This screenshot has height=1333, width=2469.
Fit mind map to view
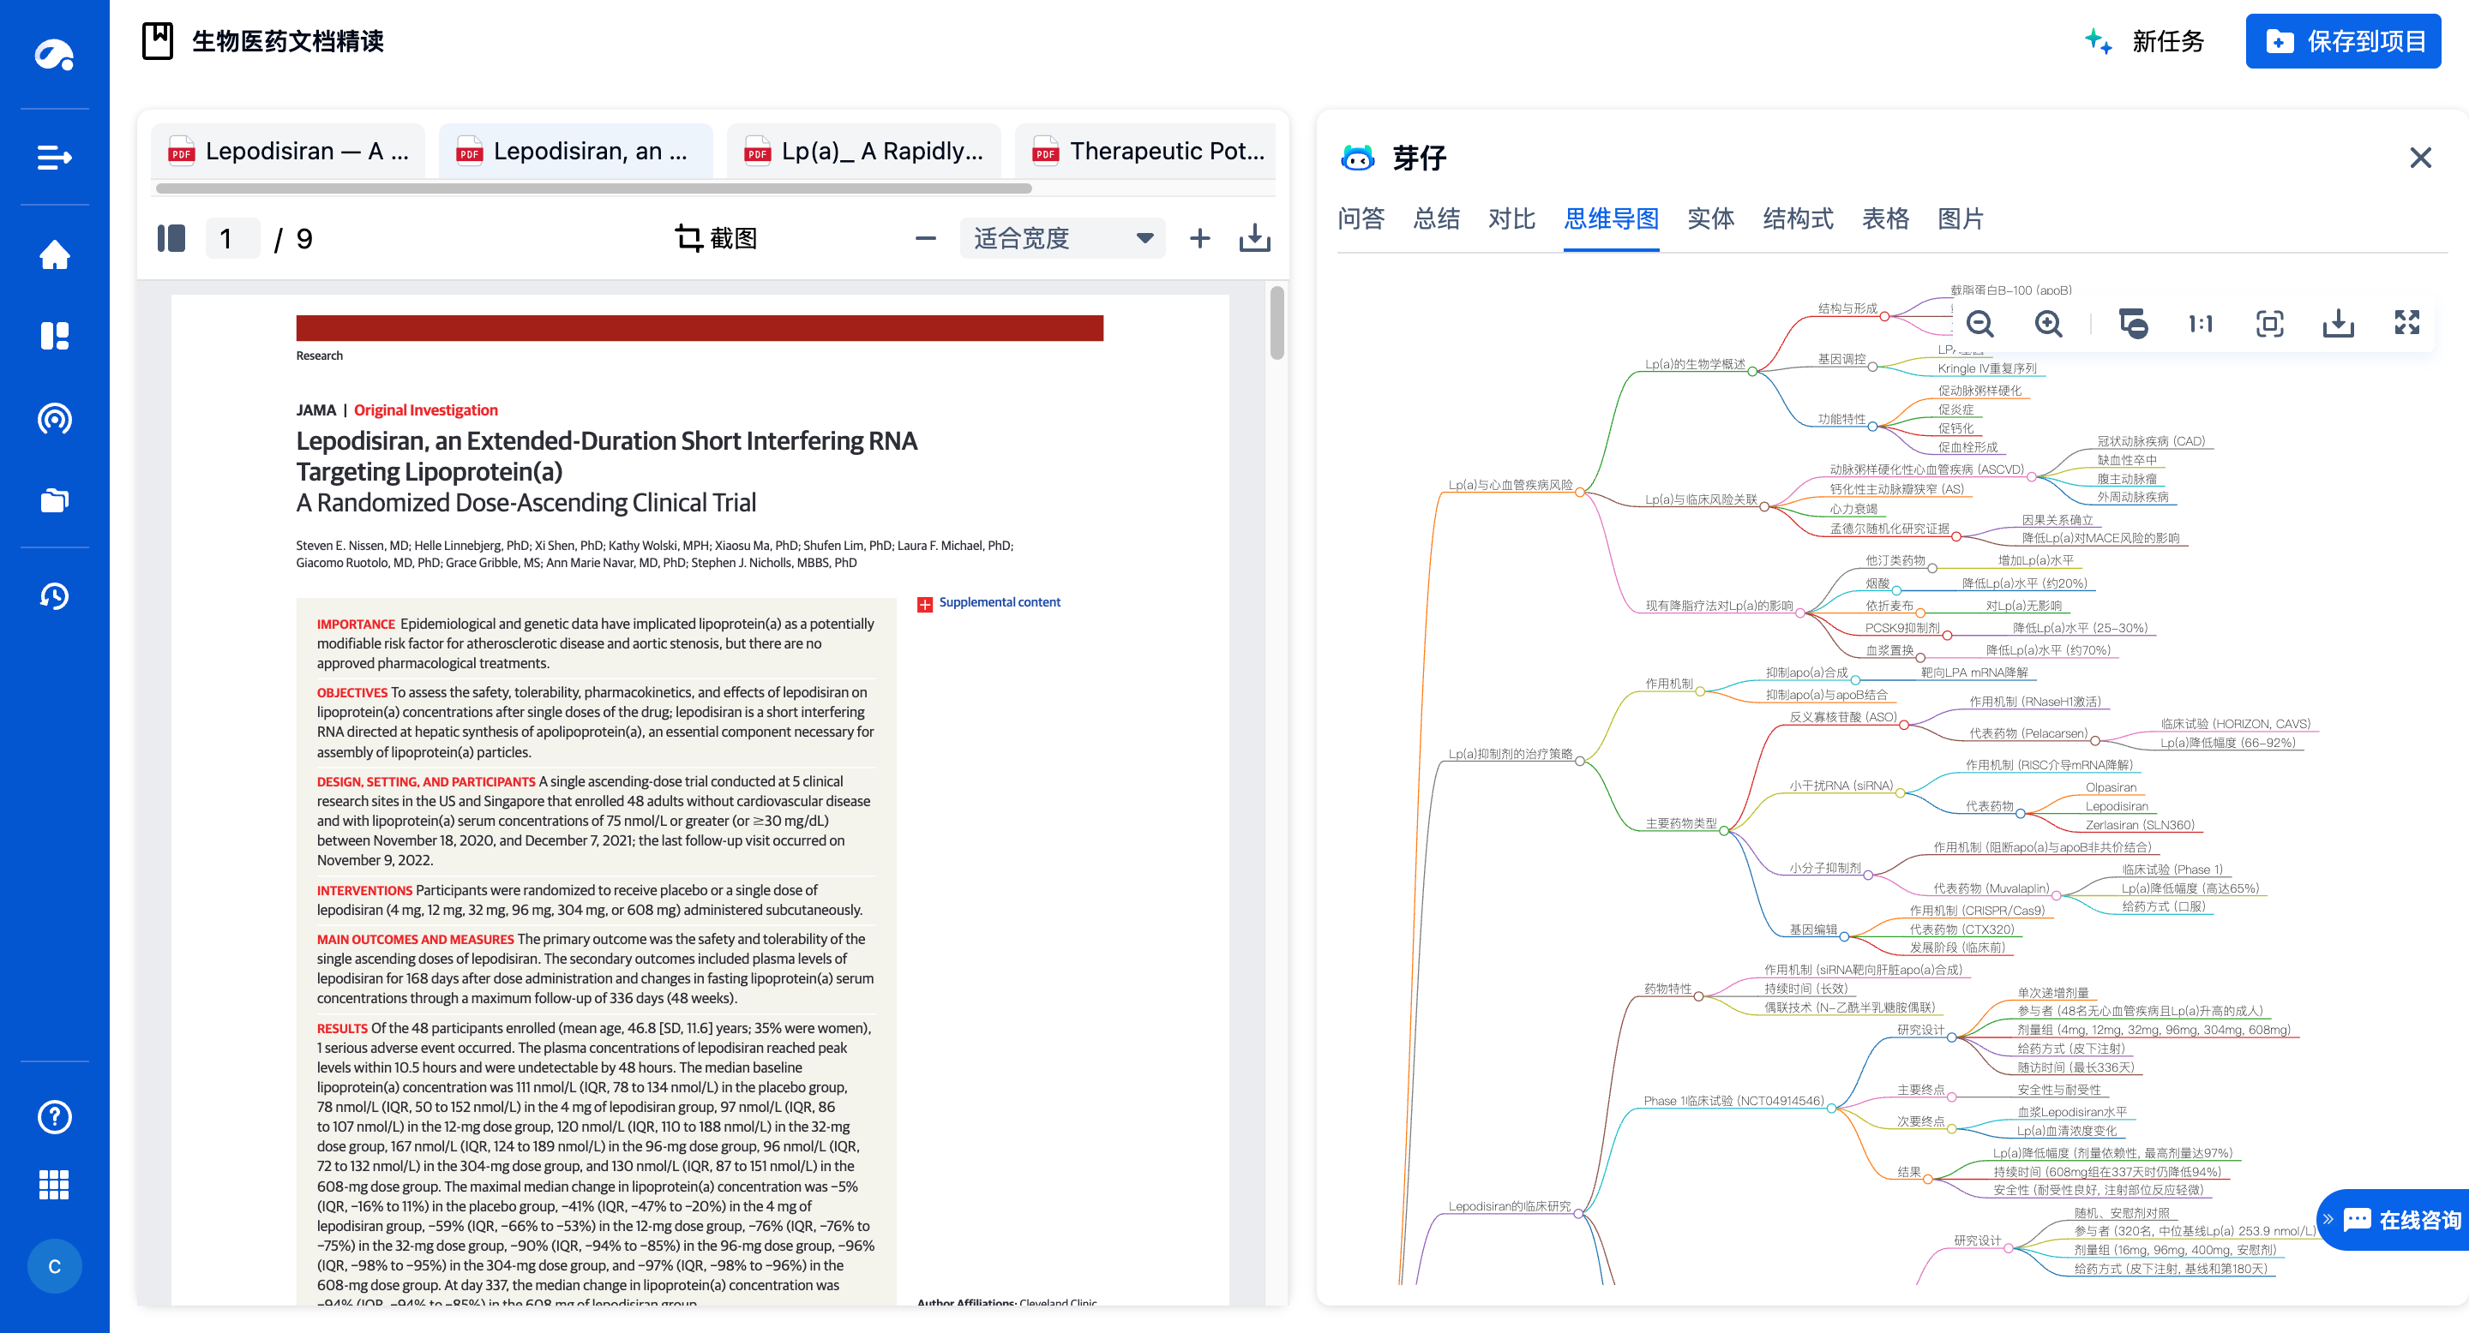click(x=2268, y=324)
